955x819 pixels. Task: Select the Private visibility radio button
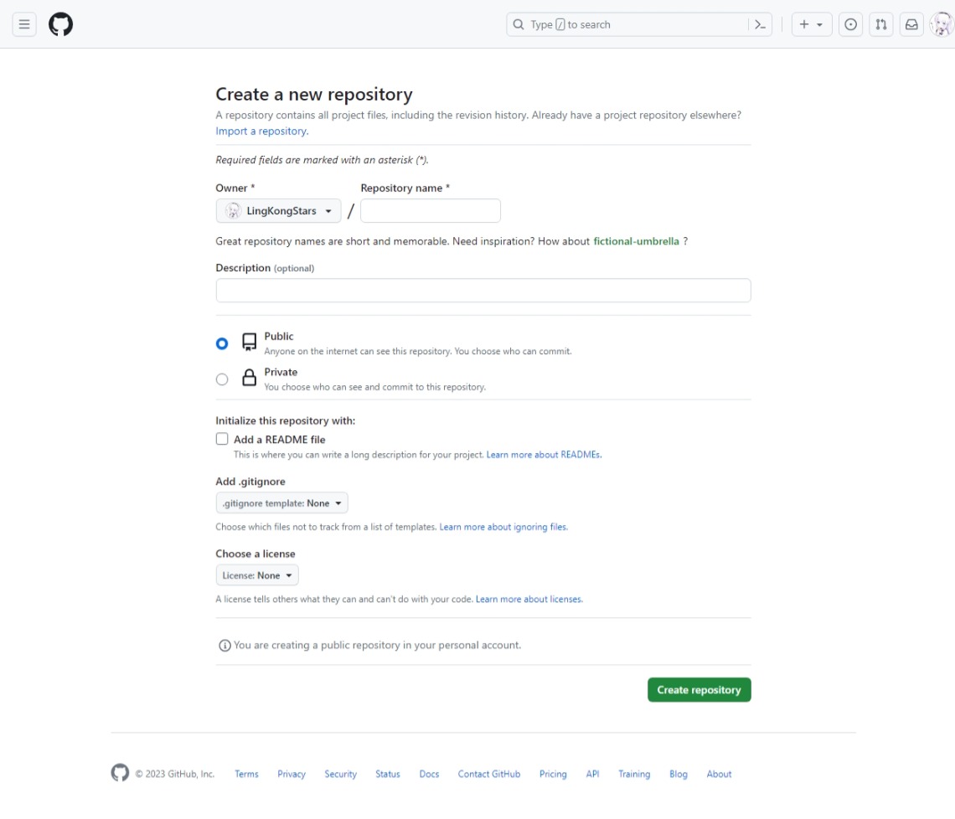click(222, 379)
